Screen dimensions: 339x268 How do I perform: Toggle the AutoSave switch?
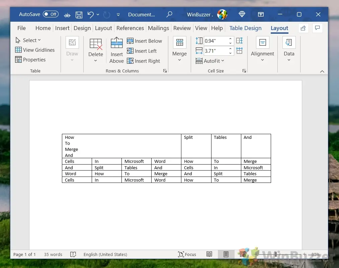tap(51, 14)
